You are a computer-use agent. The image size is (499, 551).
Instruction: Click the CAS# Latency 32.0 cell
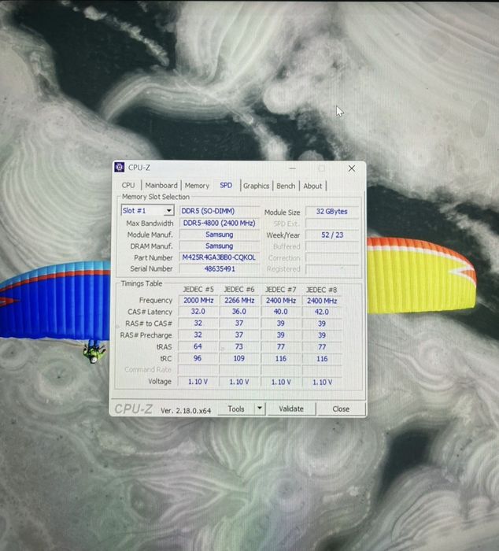[x=198, y=312]
